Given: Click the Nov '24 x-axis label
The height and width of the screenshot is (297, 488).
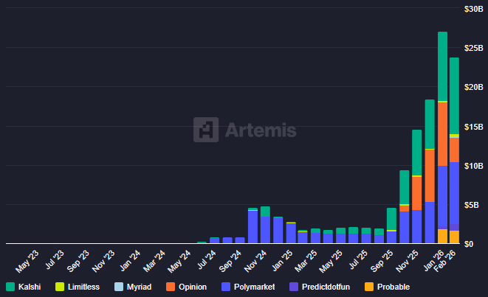Looking at the screenshot, I should (x=255, y=262).
